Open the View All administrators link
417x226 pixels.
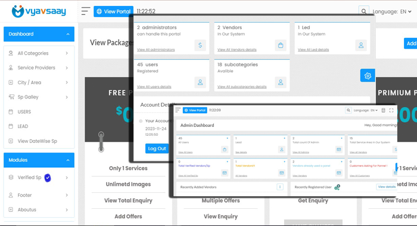156,50
